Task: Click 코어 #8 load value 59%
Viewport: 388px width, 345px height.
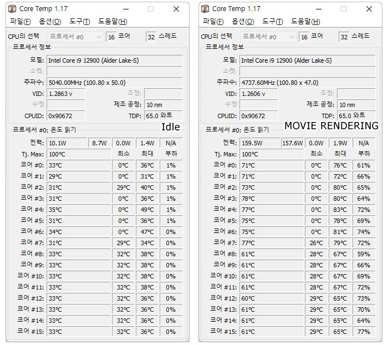Action: (x=364, y=254)
